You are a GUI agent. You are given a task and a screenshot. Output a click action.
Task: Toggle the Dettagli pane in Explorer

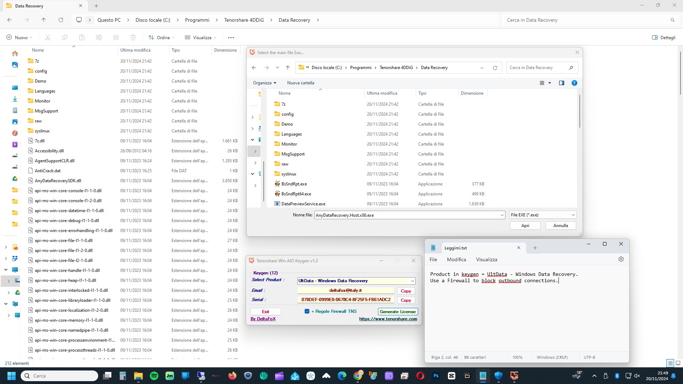(x=663, y=37)
